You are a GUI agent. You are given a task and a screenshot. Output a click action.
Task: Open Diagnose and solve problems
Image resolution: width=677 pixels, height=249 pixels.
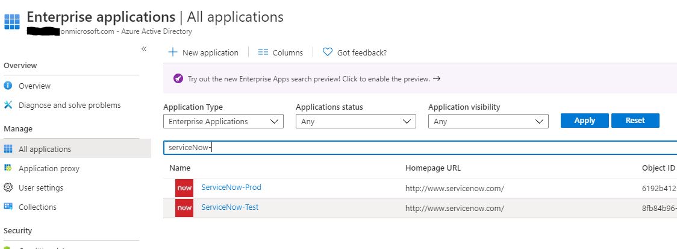pos(69,105)
